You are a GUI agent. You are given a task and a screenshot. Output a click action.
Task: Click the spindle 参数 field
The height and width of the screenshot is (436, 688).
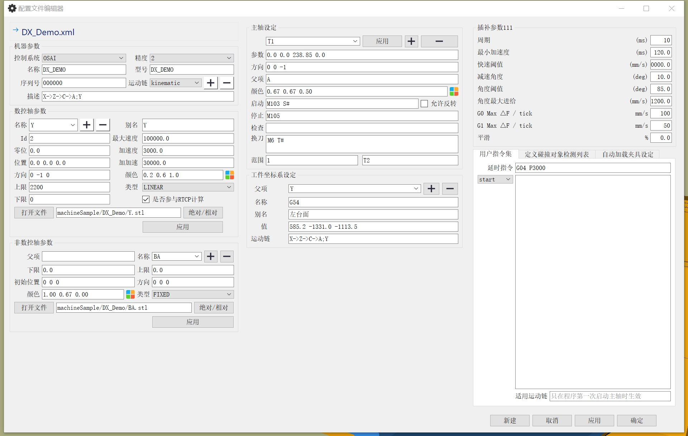pos(362,55)
